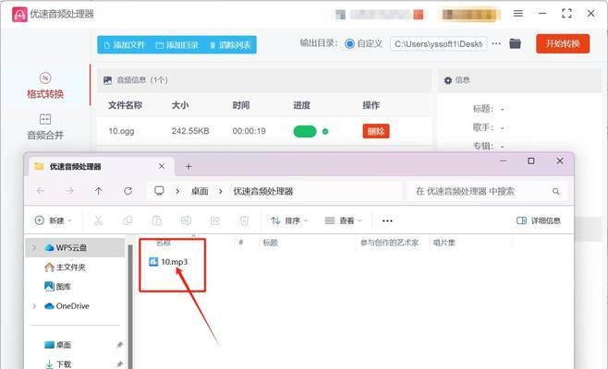This screenshot has width=608, height=369.
Task: Click the green completed status dot for 10.ogg
Action: click(x=325, y=132)
